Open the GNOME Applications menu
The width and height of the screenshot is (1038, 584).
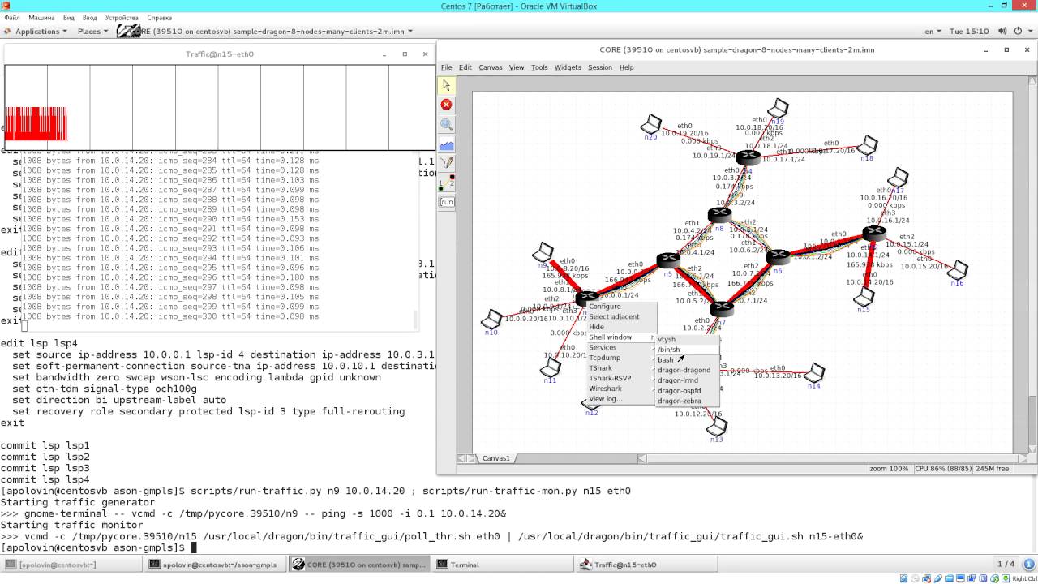point(37,32)
